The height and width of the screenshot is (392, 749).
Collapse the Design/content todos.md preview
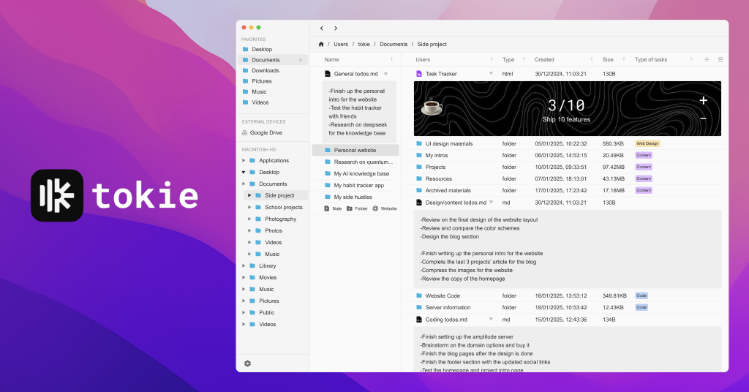(491, 203)
